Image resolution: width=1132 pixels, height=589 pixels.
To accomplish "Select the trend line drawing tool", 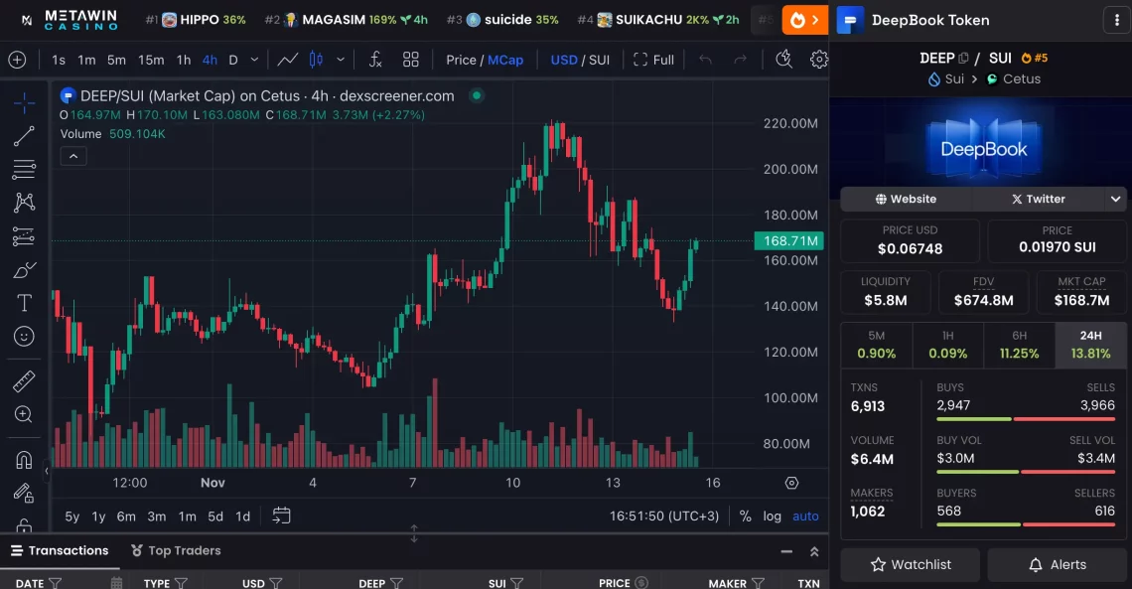I will coord(24,137).
